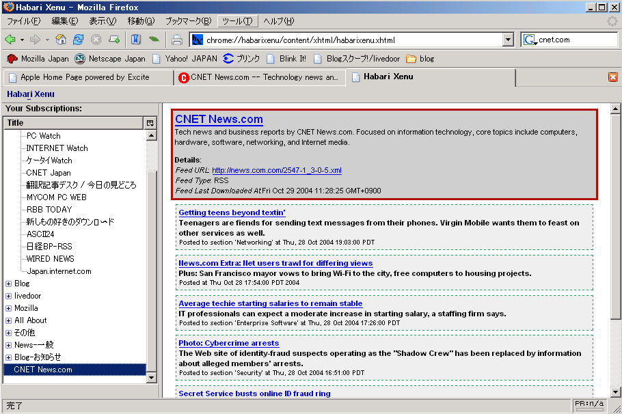Expand the Mozilla folder
622x414 pixels.
8,308
